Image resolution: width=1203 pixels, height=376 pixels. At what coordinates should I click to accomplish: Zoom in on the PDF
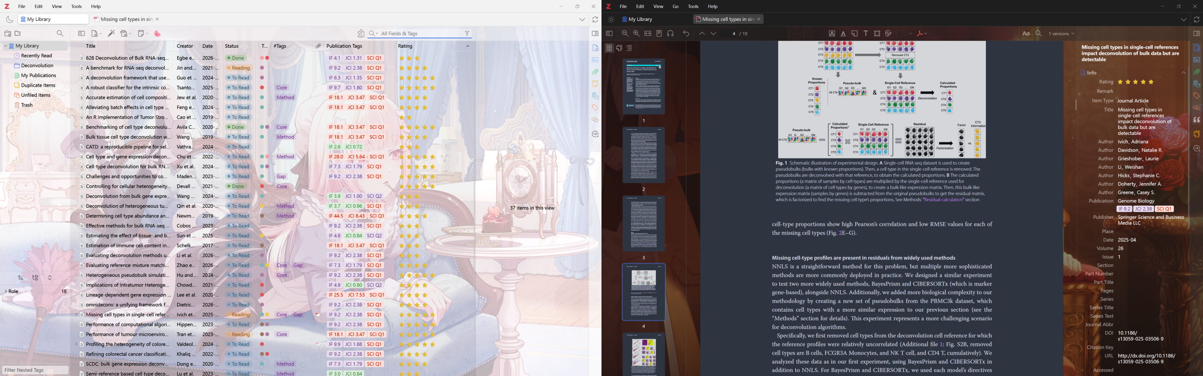(x=636, y=34)
